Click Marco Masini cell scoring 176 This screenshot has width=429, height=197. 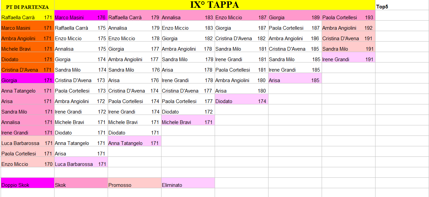tap(81, 18)
